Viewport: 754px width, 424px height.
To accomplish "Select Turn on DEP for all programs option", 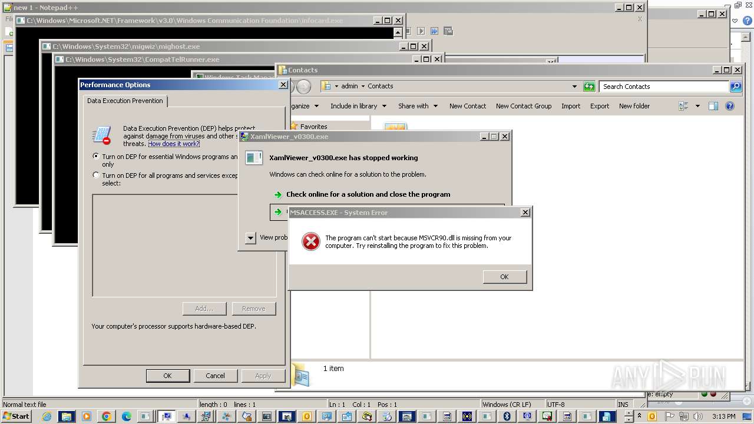I will click(96, 175).
